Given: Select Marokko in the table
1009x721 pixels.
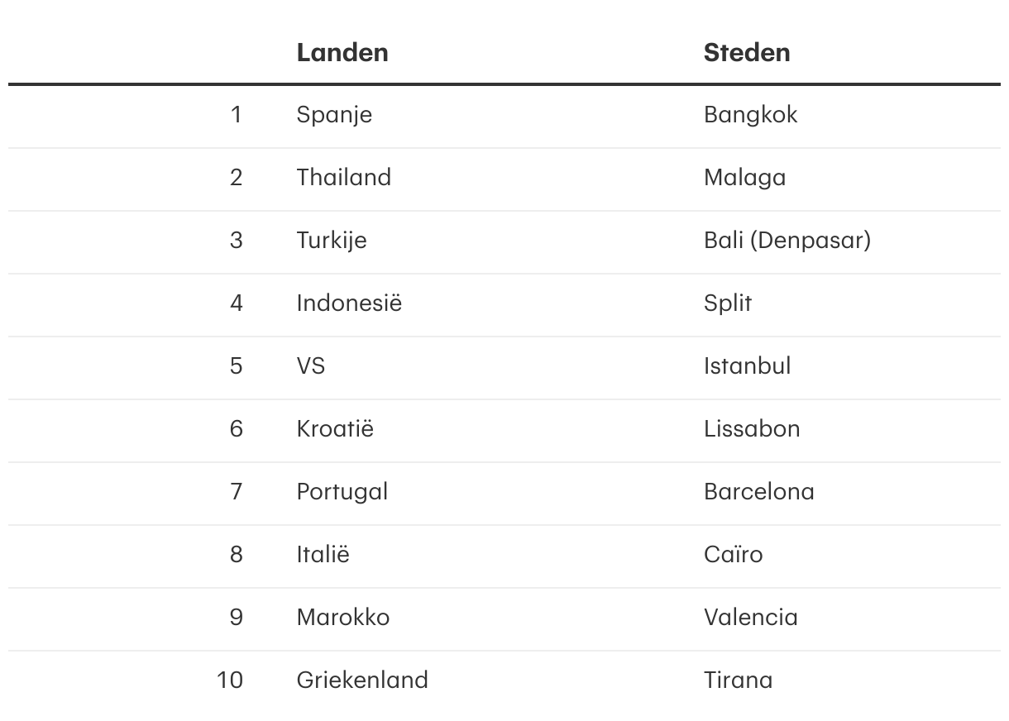Looking at the screenshot, I should [x=342, y=618].
